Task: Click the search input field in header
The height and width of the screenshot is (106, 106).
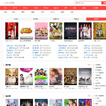Action: click(x=87, y=3)
